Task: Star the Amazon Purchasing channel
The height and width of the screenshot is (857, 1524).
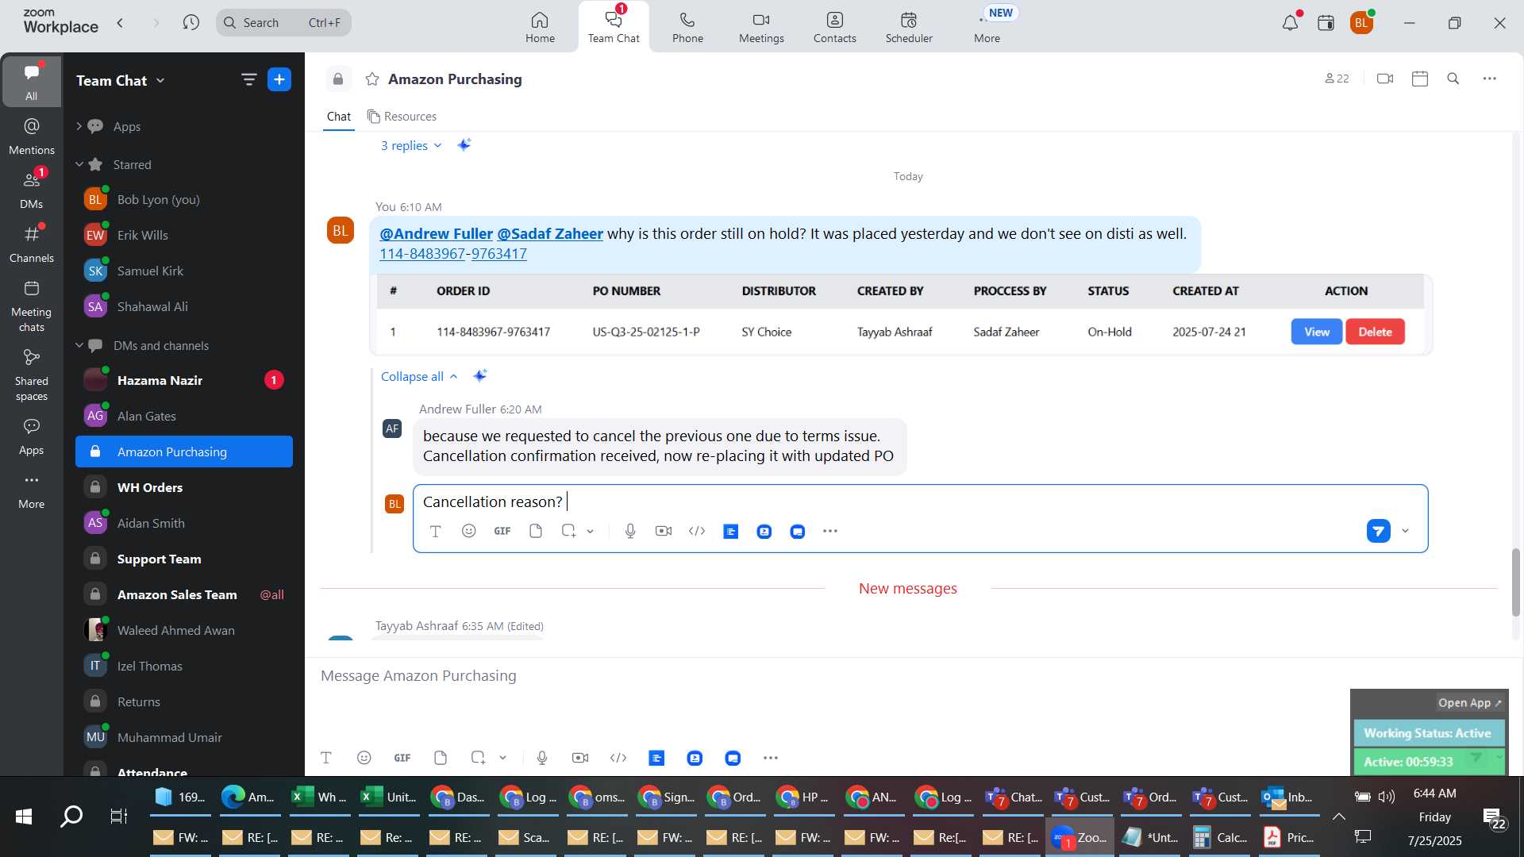Action: tap(371, 79)
